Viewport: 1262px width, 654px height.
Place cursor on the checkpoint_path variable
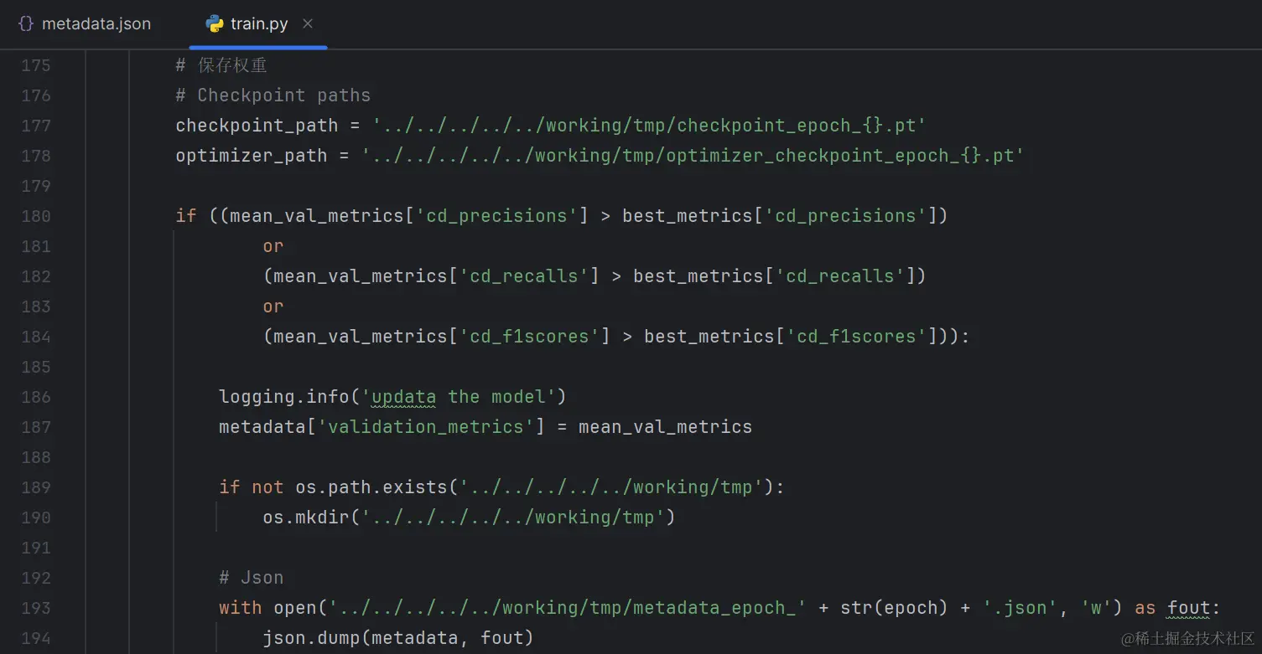click(x=256, y=126)
